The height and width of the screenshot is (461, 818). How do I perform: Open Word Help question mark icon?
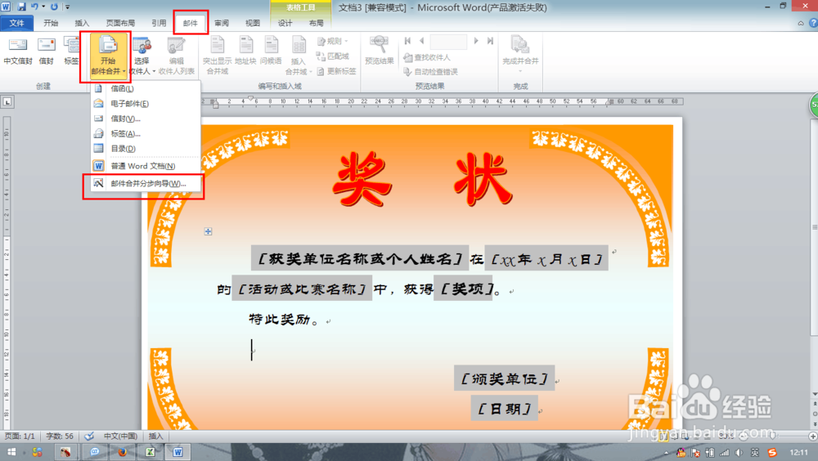pyautogui.click(x=813, y=23)
